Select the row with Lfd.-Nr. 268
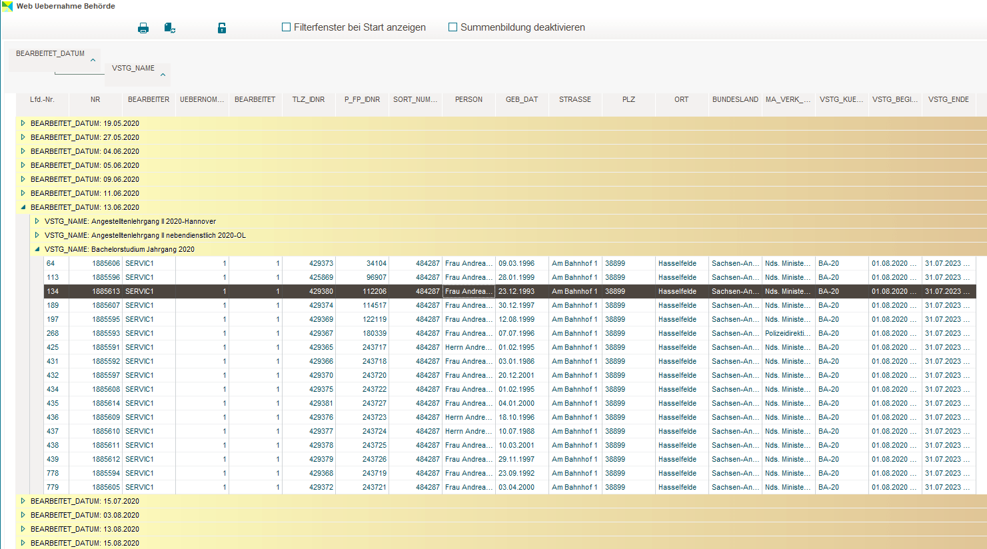The image size is (987, 549). coord(53,333)
